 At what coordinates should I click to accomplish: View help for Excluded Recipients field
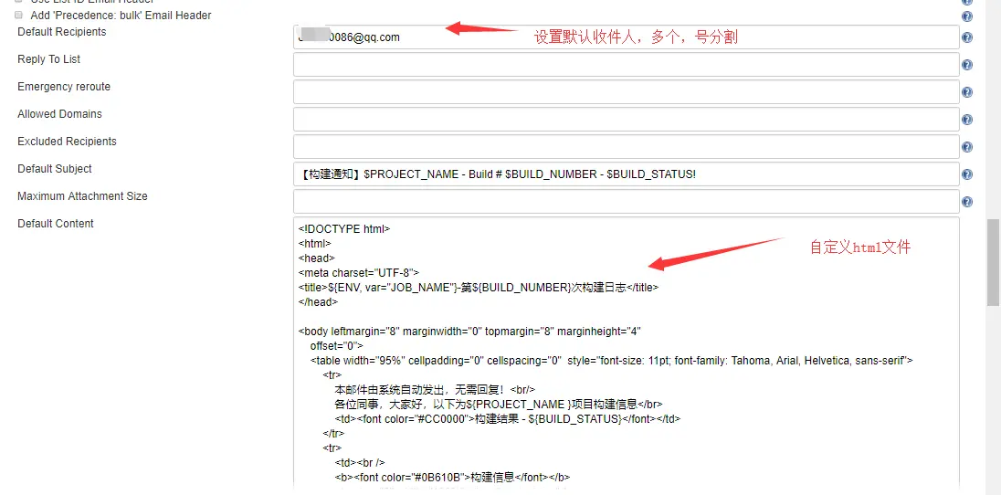click(x=967, y=148)
